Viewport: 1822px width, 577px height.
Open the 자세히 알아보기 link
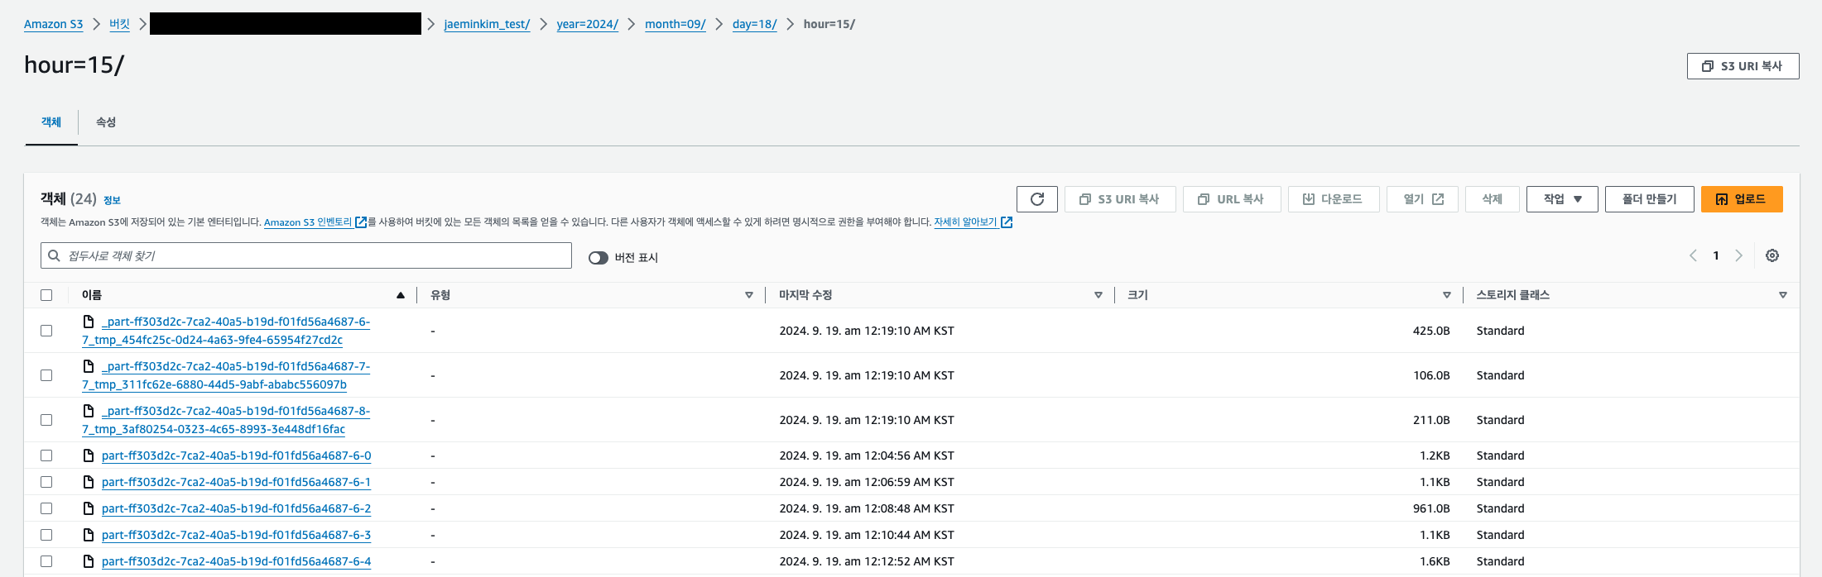tap(965, 222)
